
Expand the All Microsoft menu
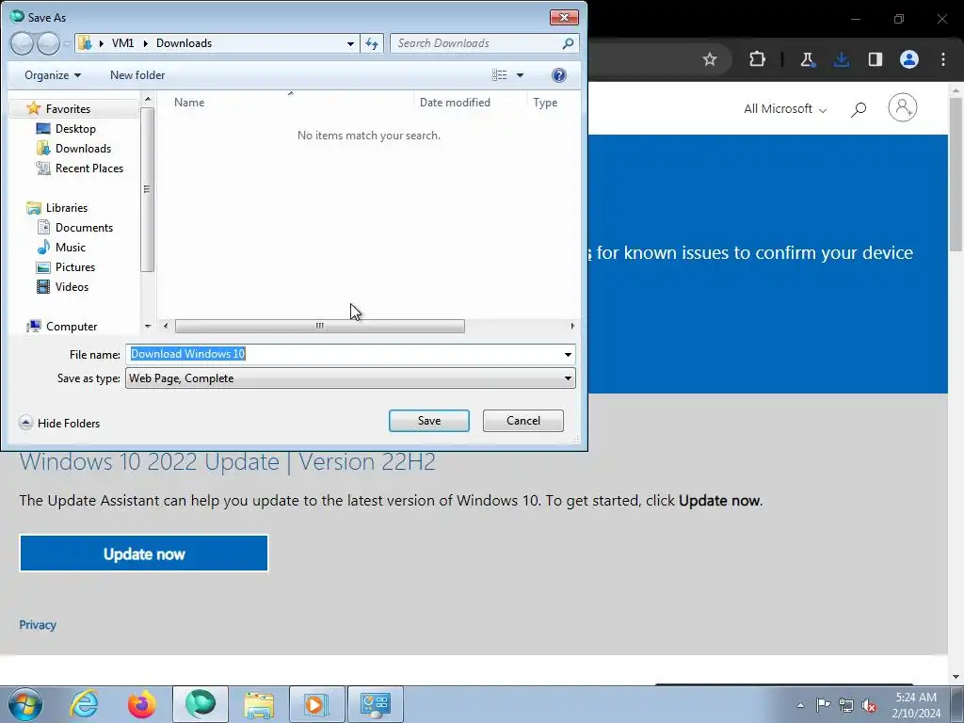click(785, 109)
